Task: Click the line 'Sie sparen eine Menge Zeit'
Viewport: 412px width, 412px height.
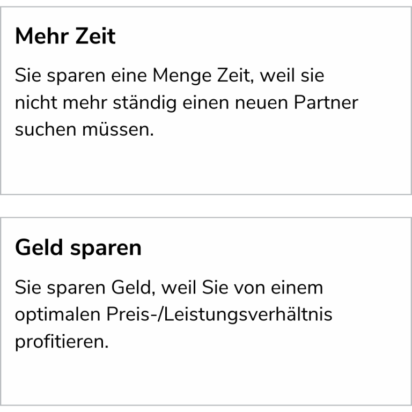Action: (134, 76)
